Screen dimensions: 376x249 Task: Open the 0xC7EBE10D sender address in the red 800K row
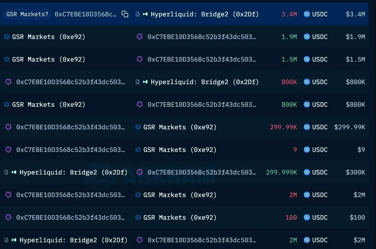[x=71, y=82]
